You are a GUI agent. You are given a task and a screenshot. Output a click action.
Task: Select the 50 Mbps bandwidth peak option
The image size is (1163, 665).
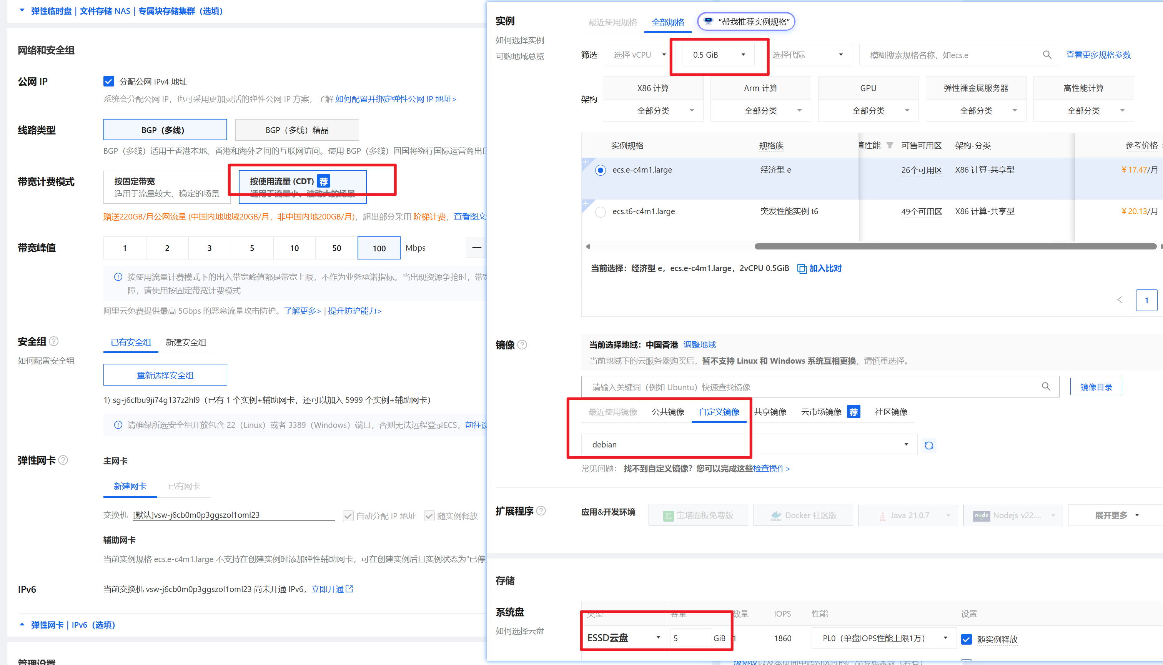click(x=336, y=248)
